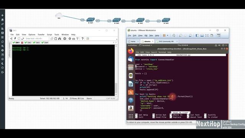Viewport: 245px width, 138px height.
Task: Click the Quick Connect lightning icon in SecureCRT
Action: tap(15, 38)
